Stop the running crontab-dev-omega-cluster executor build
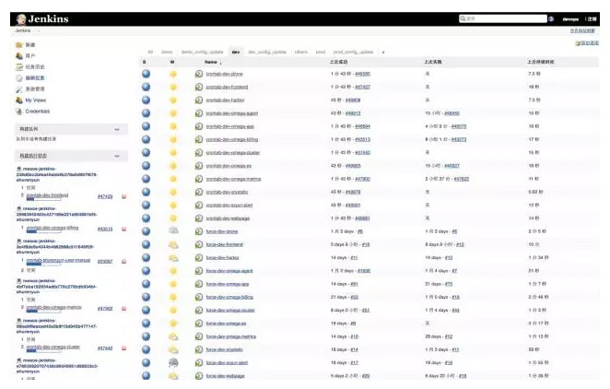Screen dimensions: 610x389 pyautogui.click(x=124, y=348)
